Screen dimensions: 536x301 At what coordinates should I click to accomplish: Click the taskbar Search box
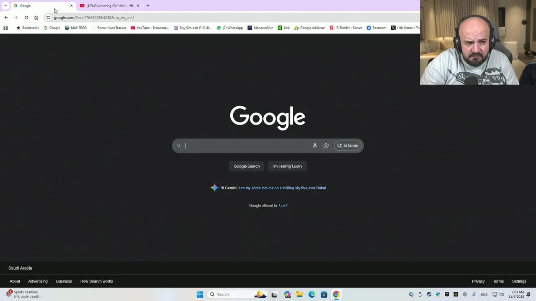click(x=237, y=294)
